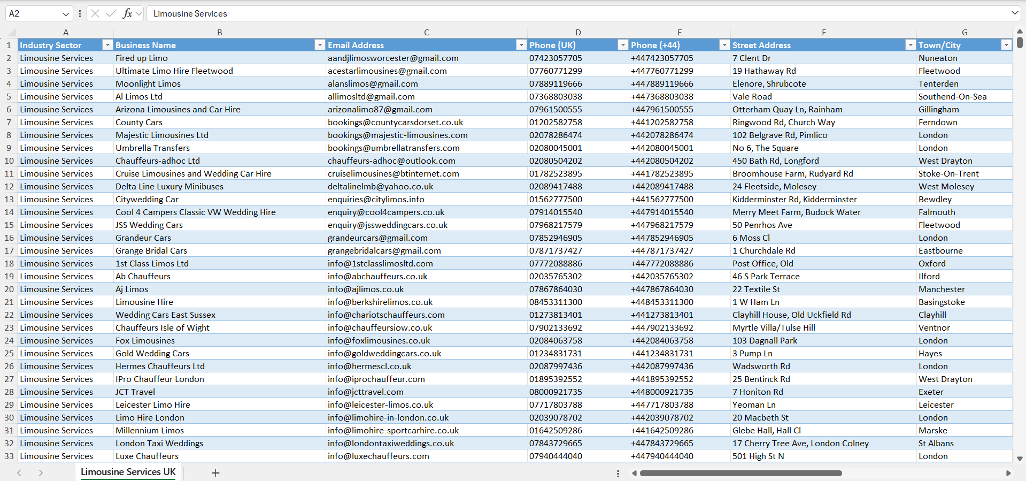Select column B header

pyautogui.click(x=219, y=32)
